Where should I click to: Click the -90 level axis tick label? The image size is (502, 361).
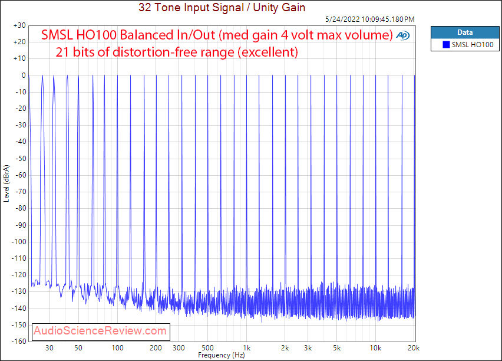(21, 225)
